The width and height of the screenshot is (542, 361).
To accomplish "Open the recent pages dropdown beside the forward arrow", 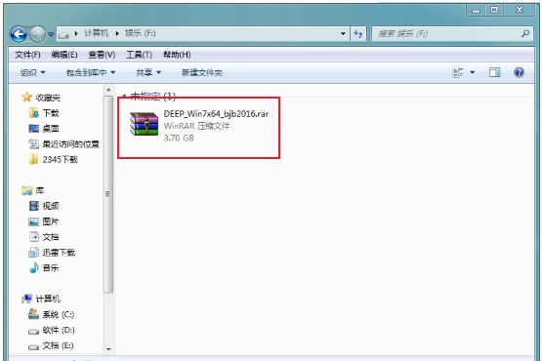I will (51, 34).
